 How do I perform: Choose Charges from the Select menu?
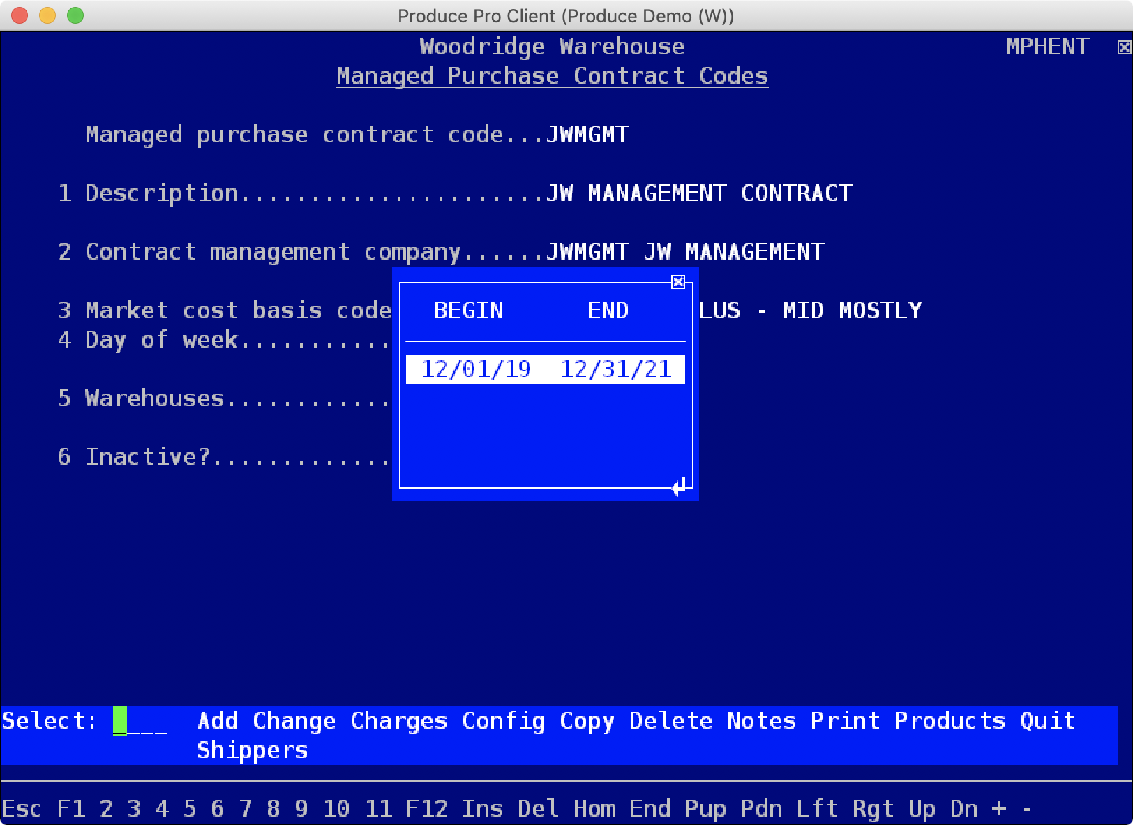tap(398, 721)
